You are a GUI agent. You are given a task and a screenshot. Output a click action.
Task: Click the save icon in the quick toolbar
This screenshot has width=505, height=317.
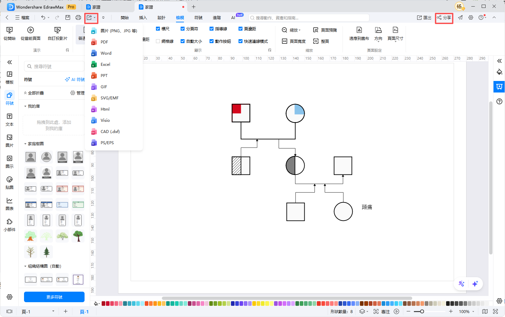(x=68, y=17)
